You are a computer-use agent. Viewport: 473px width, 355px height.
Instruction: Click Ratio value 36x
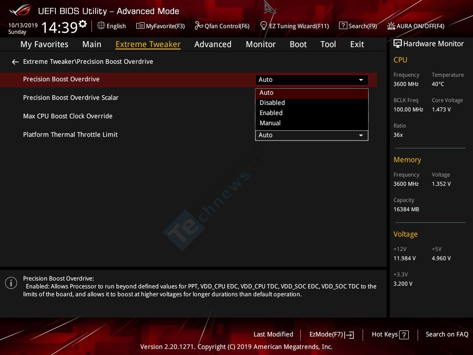coord(398,135)
